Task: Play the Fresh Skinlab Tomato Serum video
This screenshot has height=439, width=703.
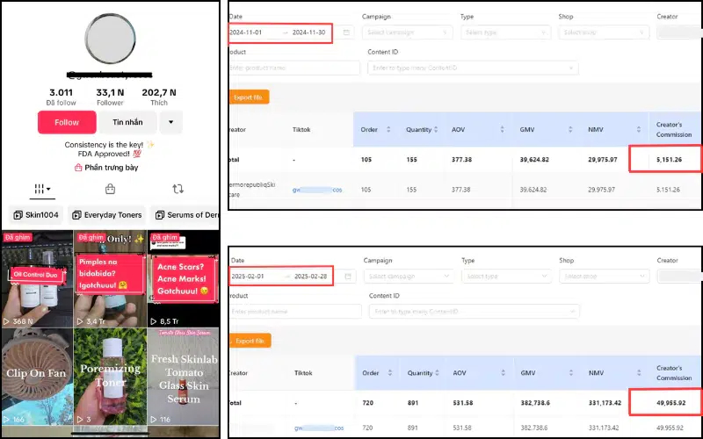Action: pyautogui.click(x=184, y=377)
